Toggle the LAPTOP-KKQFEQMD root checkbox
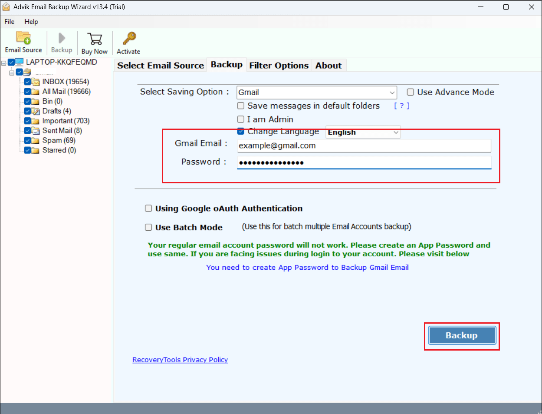542x414 pixels. point(11,63)
